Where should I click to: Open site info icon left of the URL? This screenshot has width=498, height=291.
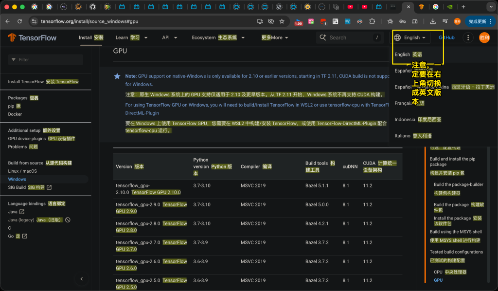(x=34, y=21)
